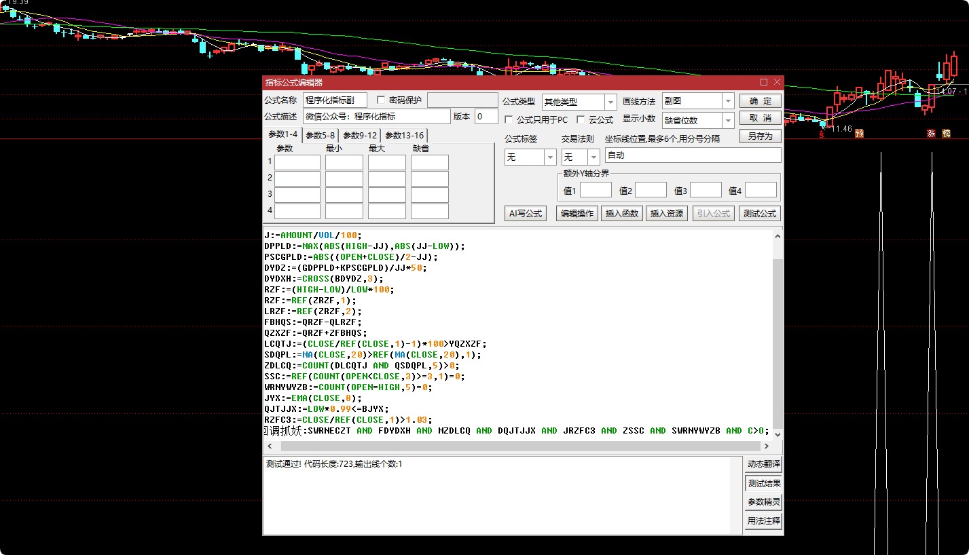Select the 参数13-16 tab
The image size is (969, 555).
pyautogui.click(x=405, y=135)
